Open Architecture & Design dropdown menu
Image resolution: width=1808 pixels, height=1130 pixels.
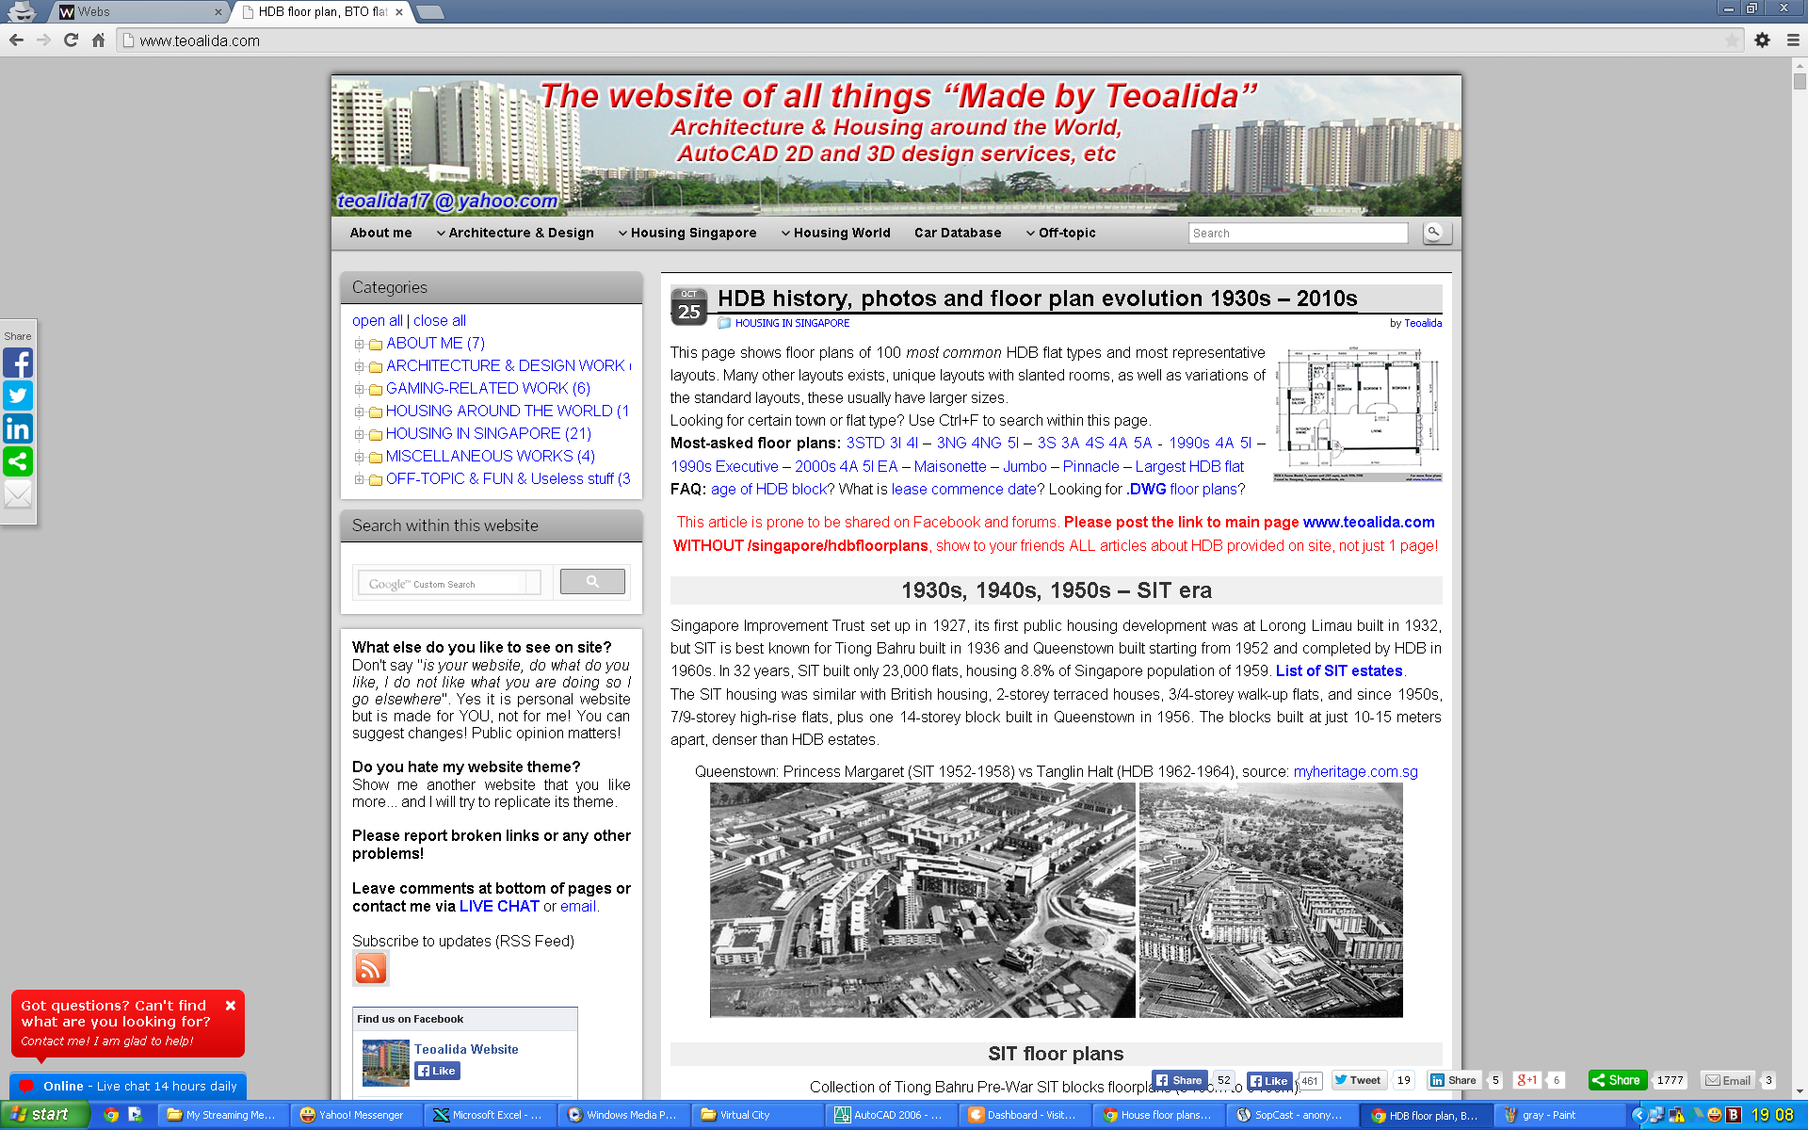click(515, 233)
